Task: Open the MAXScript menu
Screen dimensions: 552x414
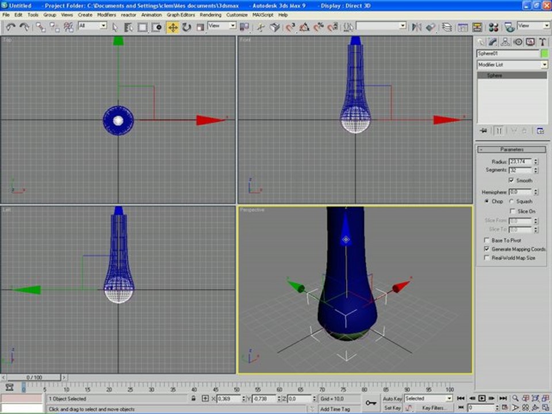Action: [263, 15]
